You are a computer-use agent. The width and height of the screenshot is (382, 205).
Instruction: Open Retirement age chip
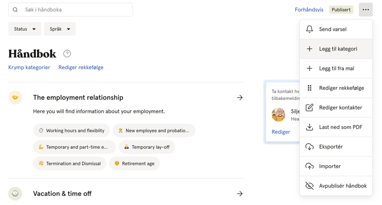[135, 164]
